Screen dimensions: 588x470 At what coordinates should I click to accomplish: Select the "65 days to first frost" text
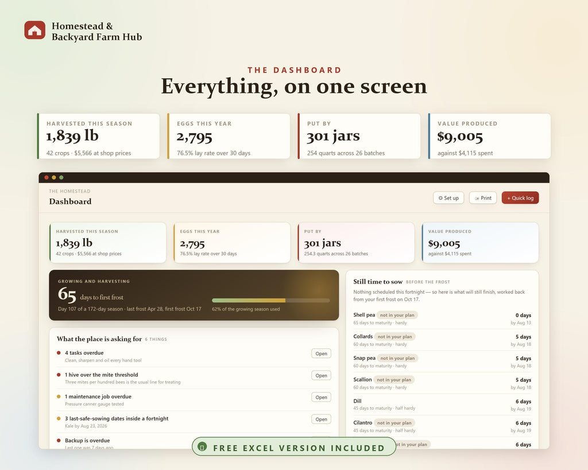91,294
